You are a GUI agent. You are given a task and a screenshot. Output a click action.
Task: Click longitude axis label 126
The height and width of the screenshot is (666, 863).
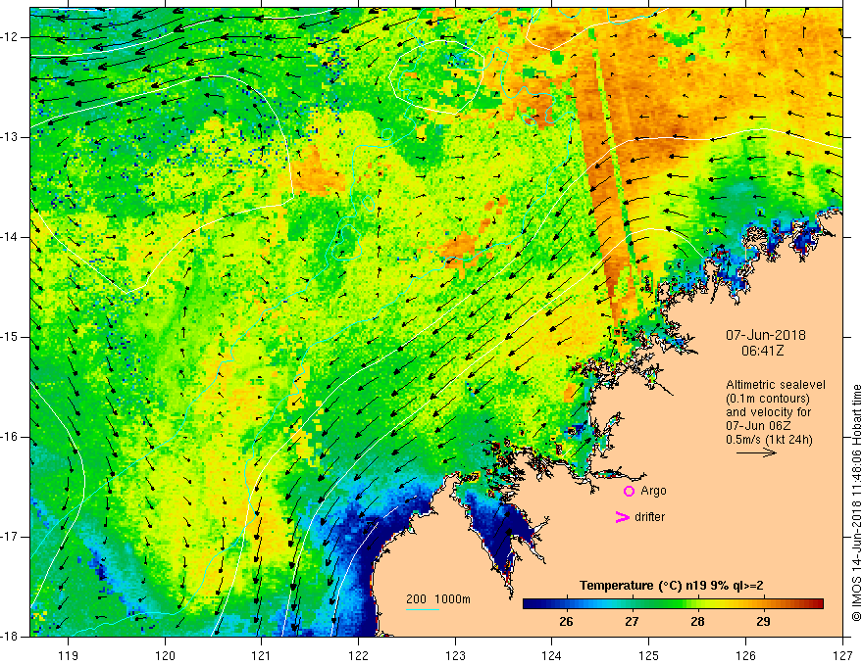point(745,655)
